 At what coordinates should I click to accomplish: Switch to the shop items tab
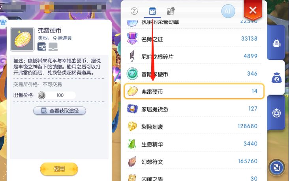point(152,11)
